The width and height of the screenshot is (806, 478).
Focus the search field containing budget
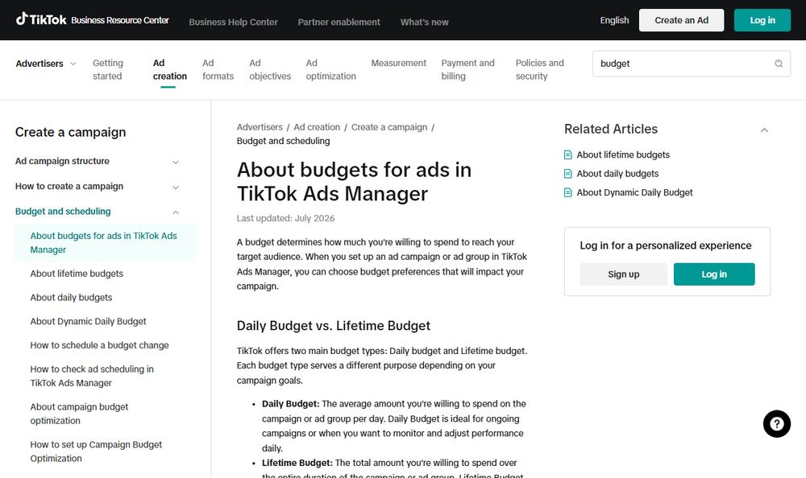pos(692,64)
